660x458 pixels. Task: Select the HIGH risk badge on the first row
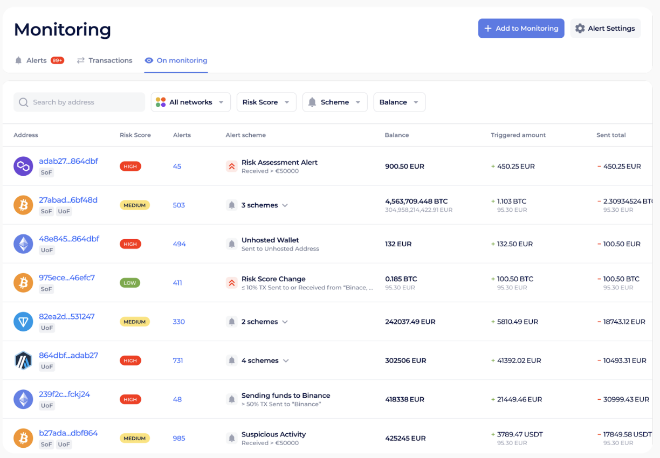pos(130,166)
